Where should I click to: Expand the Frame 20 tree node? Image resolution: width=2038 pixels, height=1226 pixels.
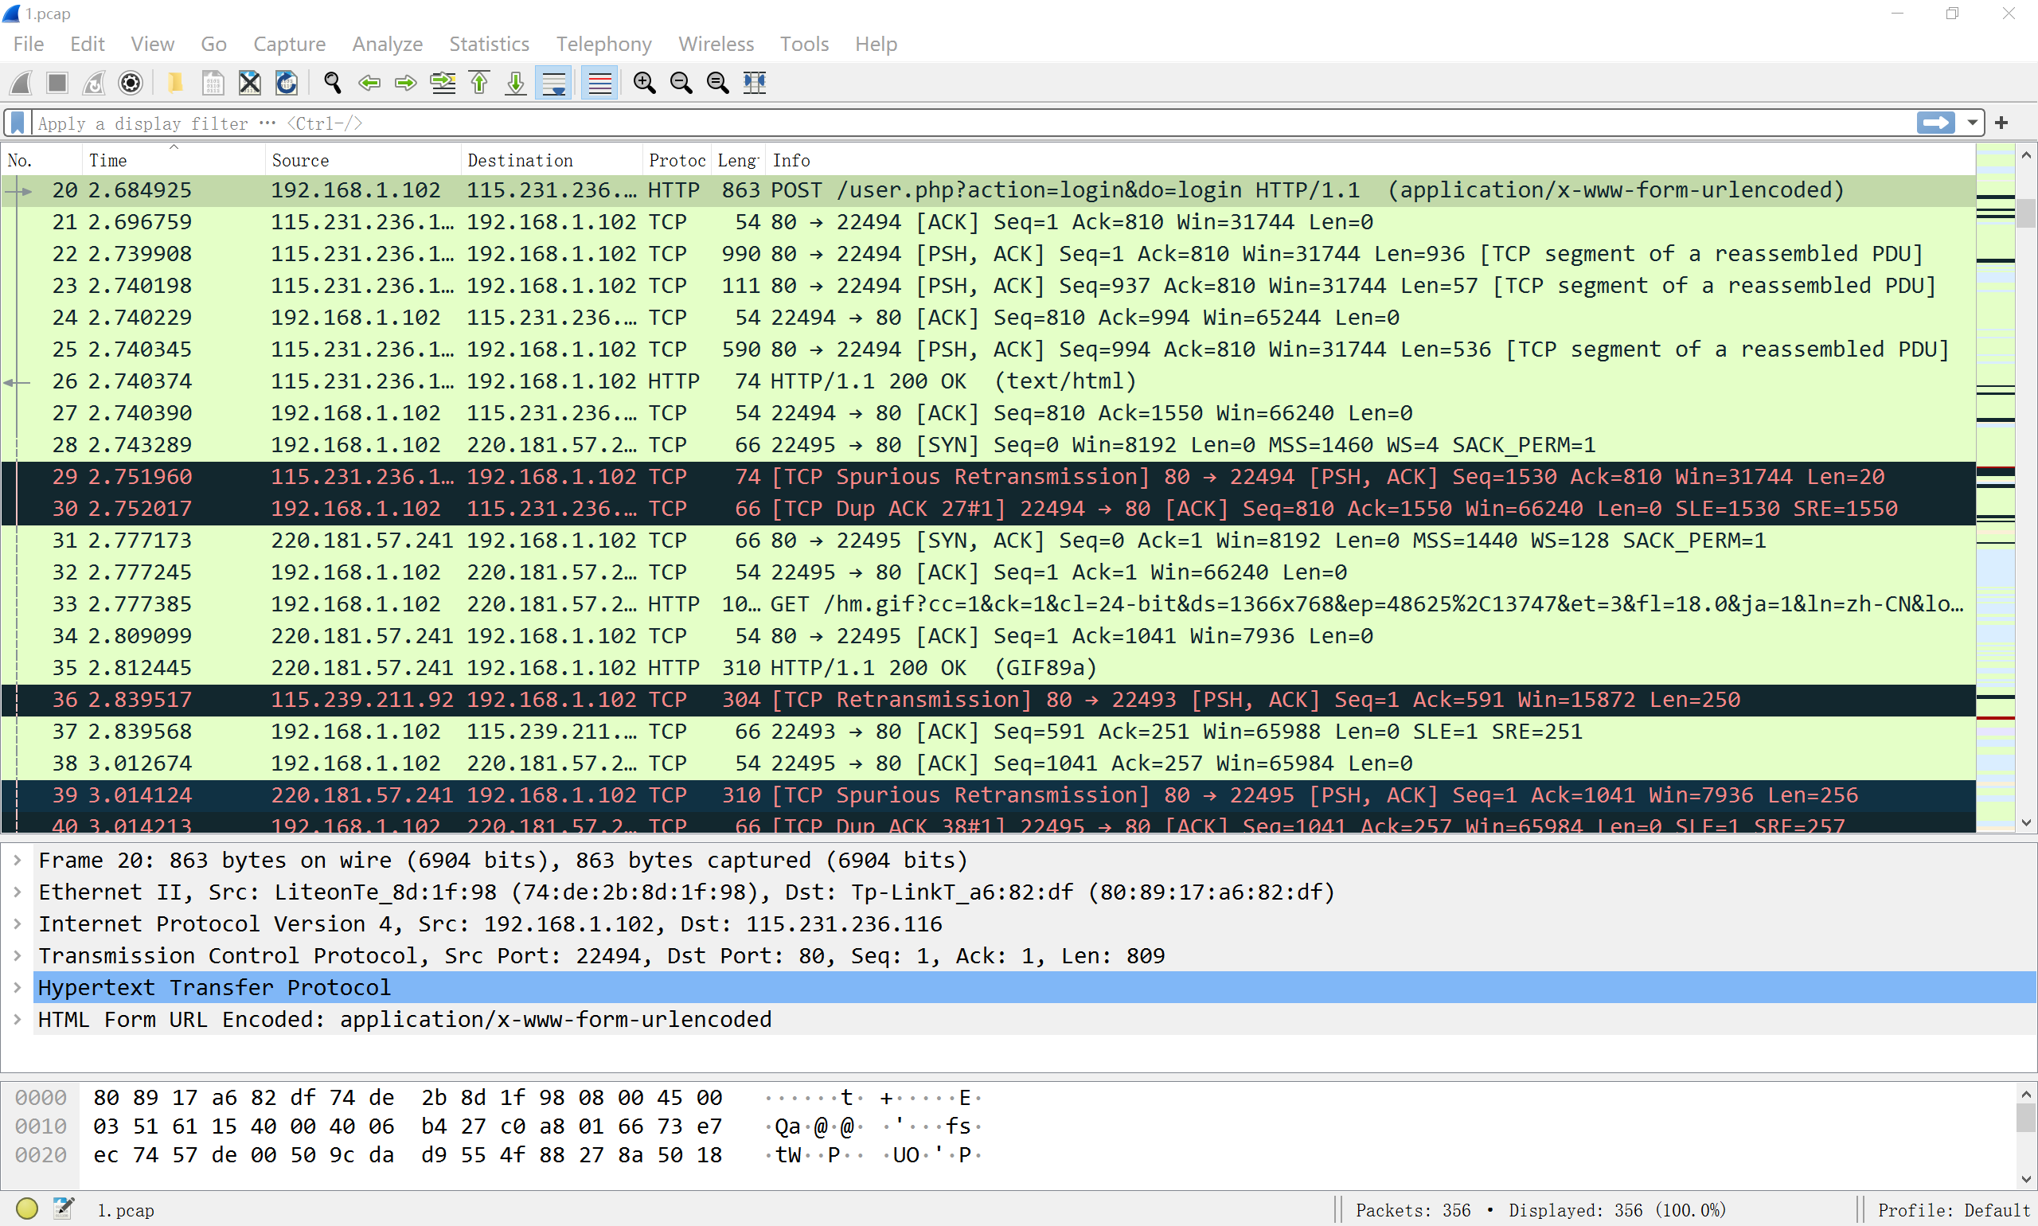click(x=18, y=860)
